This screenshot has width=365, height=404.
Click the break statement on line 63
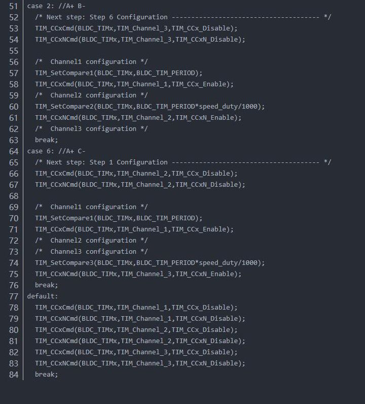pos(46,140)
